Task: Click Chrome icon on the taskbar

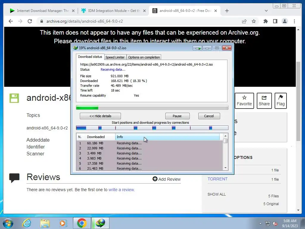Action: pos(82,223)
